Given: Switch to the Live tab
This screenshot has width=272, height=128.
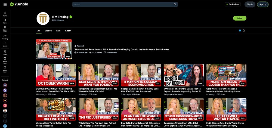Looking at the screenshot, I should [58, 31].
